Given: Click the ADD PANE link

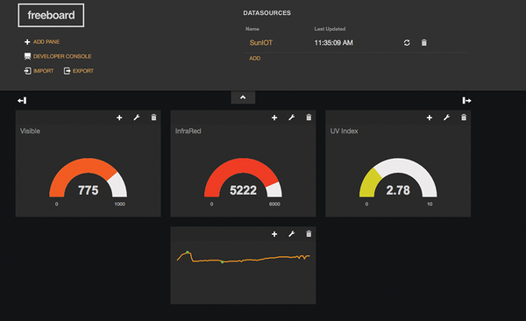Looking at the screenshot, I should (x=46, y=42).
